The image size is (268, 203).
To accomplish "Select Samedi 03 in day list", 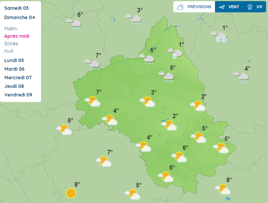I will pos(16,8).
